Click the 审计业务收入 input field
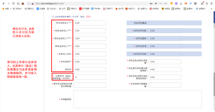 tap(90, 23)
